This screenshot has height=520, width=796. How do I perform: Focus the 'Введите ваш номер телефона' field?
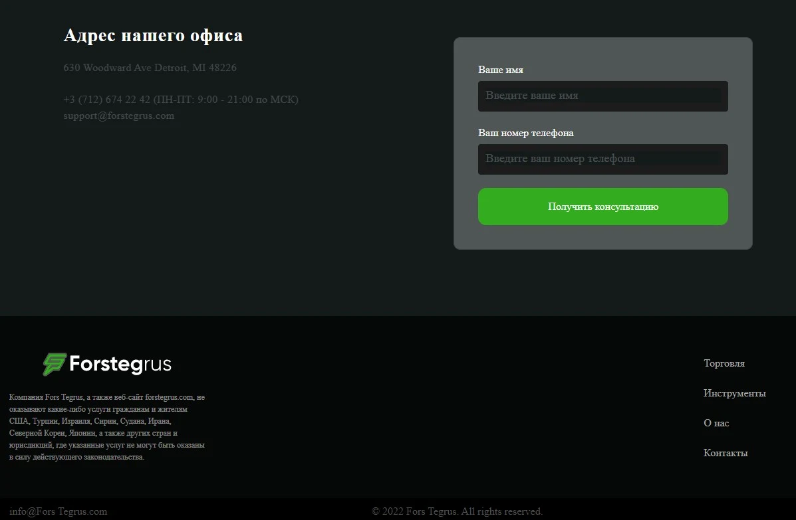[602, 159]
